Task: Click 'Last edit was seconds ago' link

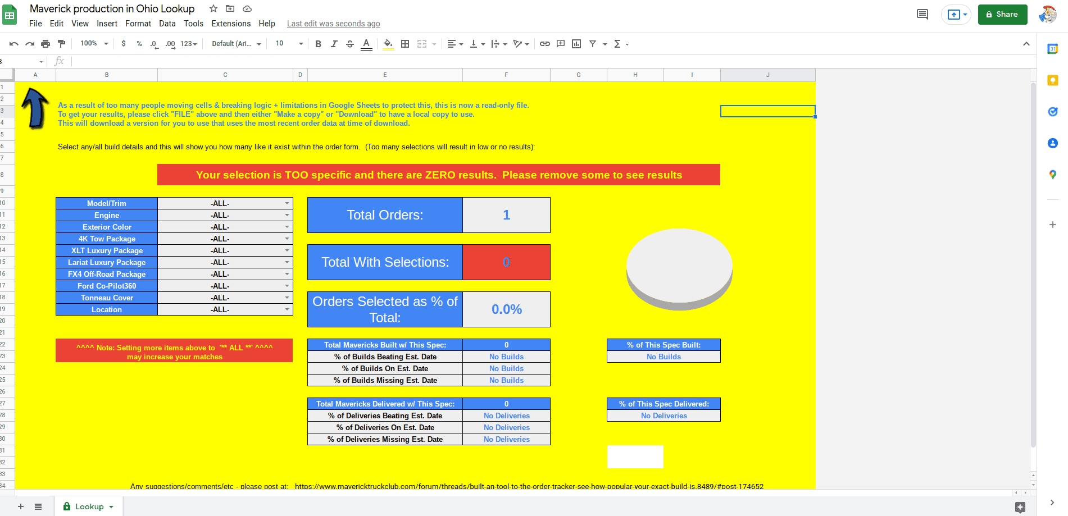Action: coord(334,24)
